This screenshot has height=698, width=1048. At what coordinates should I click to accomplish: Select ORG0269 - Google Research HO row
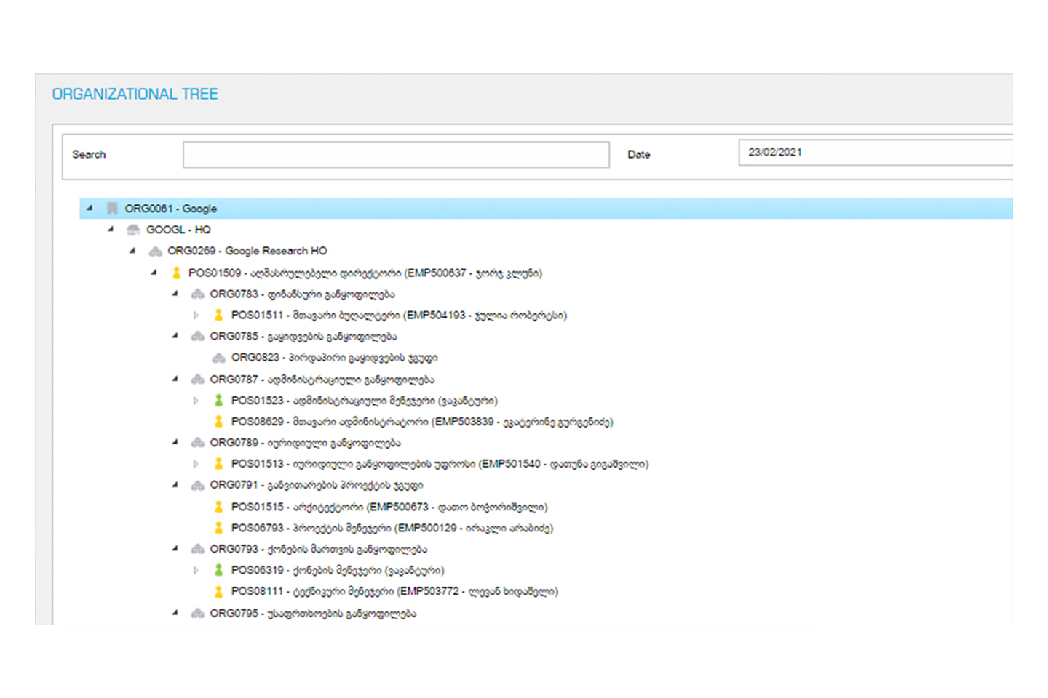(x=247, y=251)
